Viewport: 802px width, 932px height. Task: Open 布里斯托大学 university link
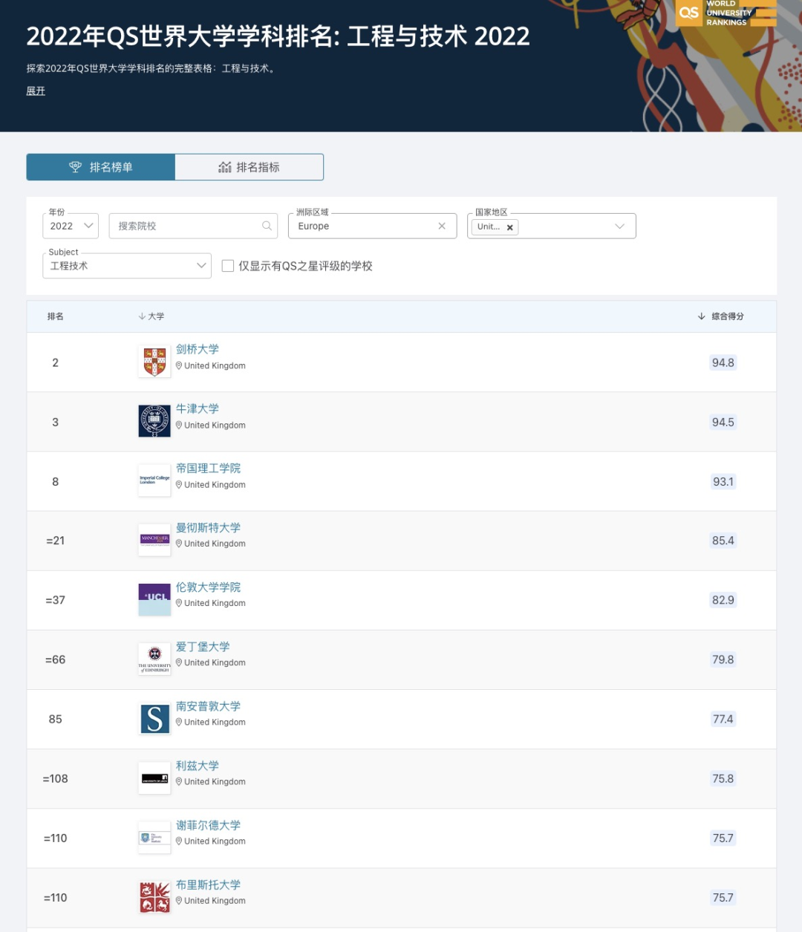(x=208, y=884)
